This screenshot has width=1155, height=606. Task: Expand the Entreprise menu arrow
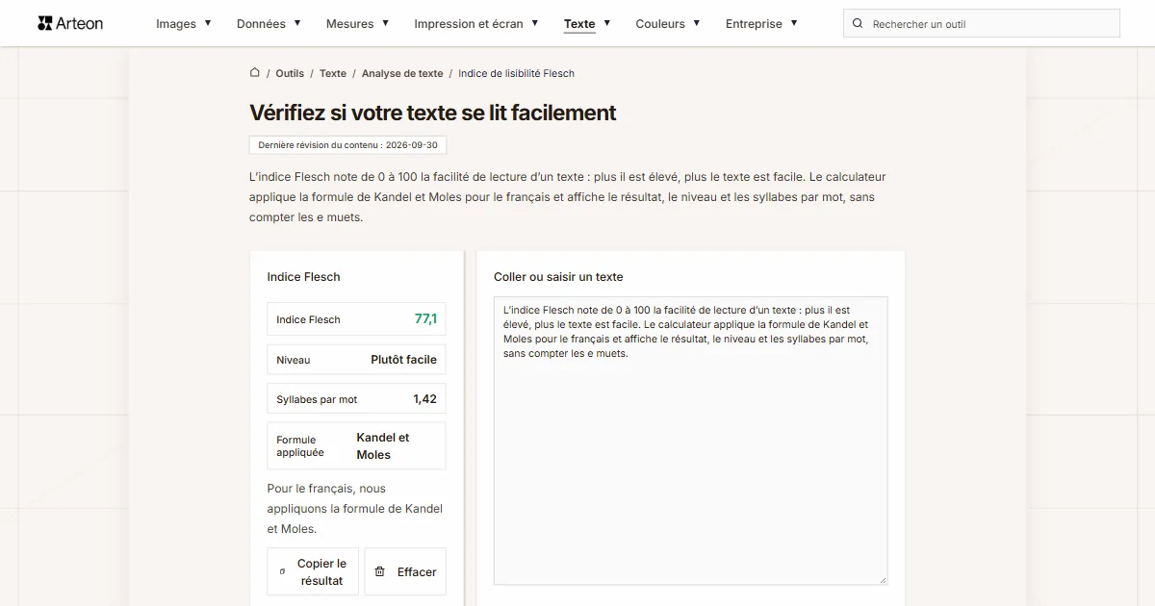(x=794, y=22)
